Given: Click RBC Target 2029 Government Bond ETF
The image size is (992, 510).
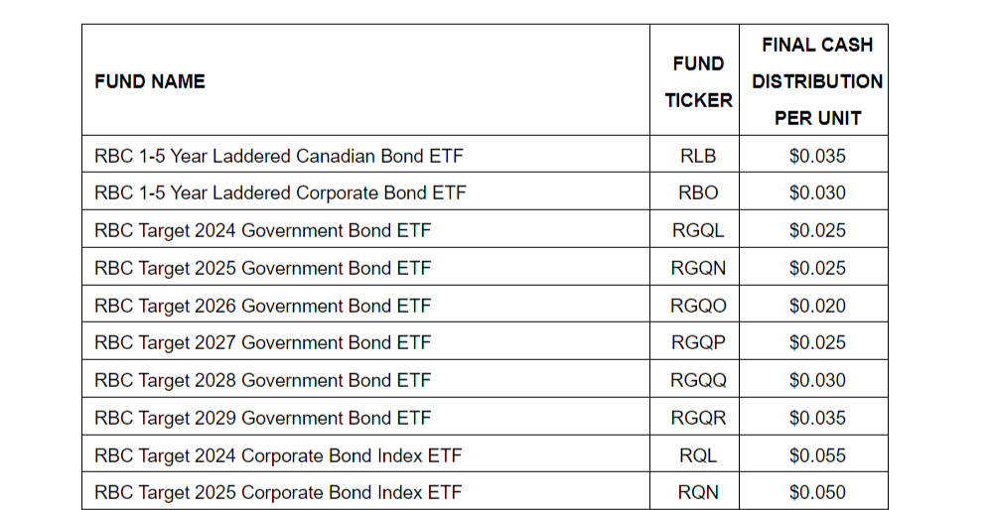Looking at the screenshot, I should [263, 418].
